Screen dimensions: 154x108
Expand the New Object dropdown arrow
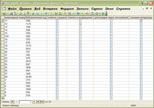click(x=99, y=14)
